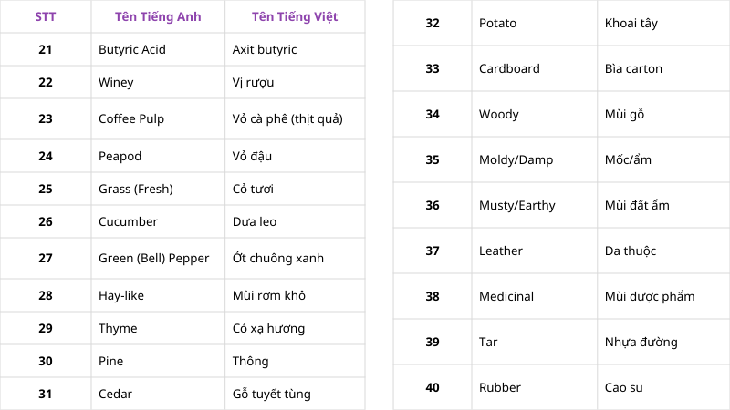Click the Tên Tiếng Anh header
Screen dimensions: 730x410
(x=158, y=16)
